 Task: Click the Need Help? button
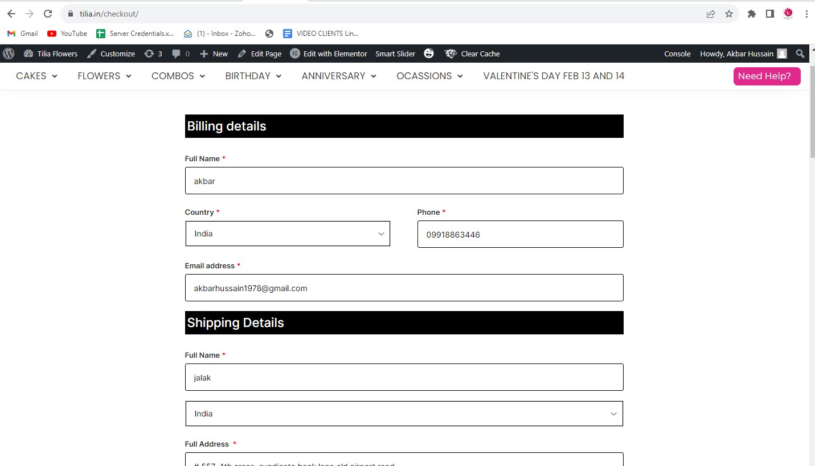point(767,76)
